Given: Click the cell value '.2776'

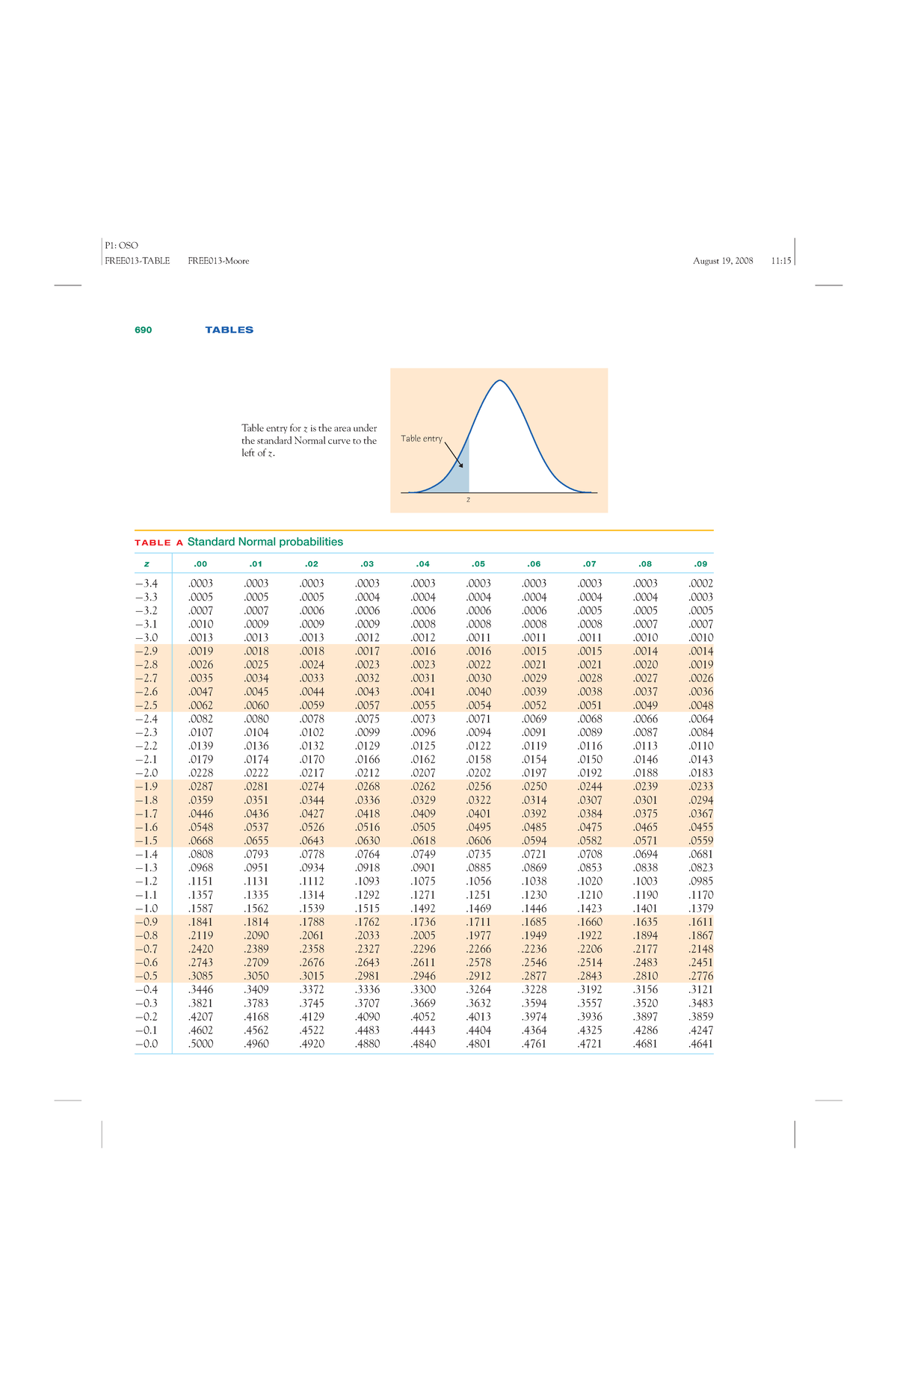Looking at the screenshot, I should 700,976.
